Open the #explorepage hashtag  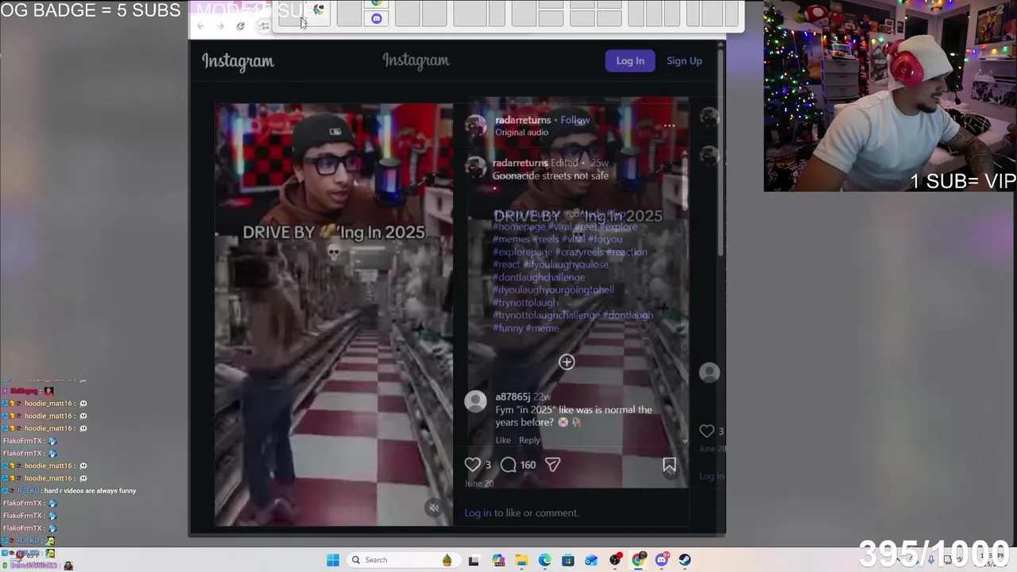tap(522, 252)
